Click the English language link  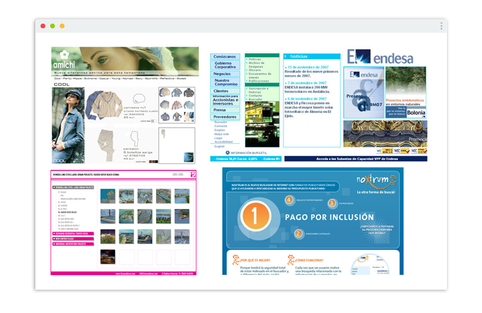point(219,146)
